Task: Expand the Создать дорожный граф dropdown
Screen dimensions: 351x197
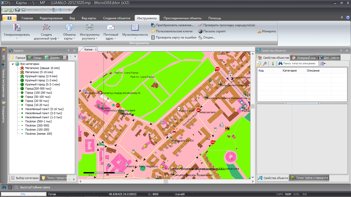Action: click(x=58, y=38)
